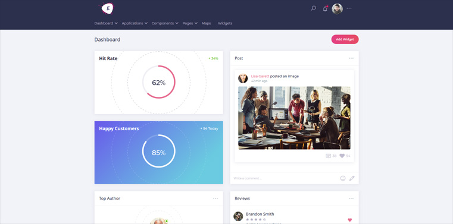Screen dimensions: 453x224
Task: Click the E logo in top bar
Action: tap(108, 9)
